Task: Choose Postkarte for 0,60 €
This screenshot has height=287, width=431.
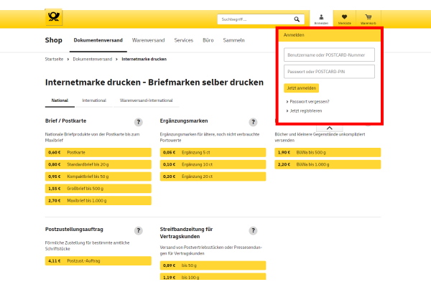Action: pyautogui.click(x=98, y=152)
